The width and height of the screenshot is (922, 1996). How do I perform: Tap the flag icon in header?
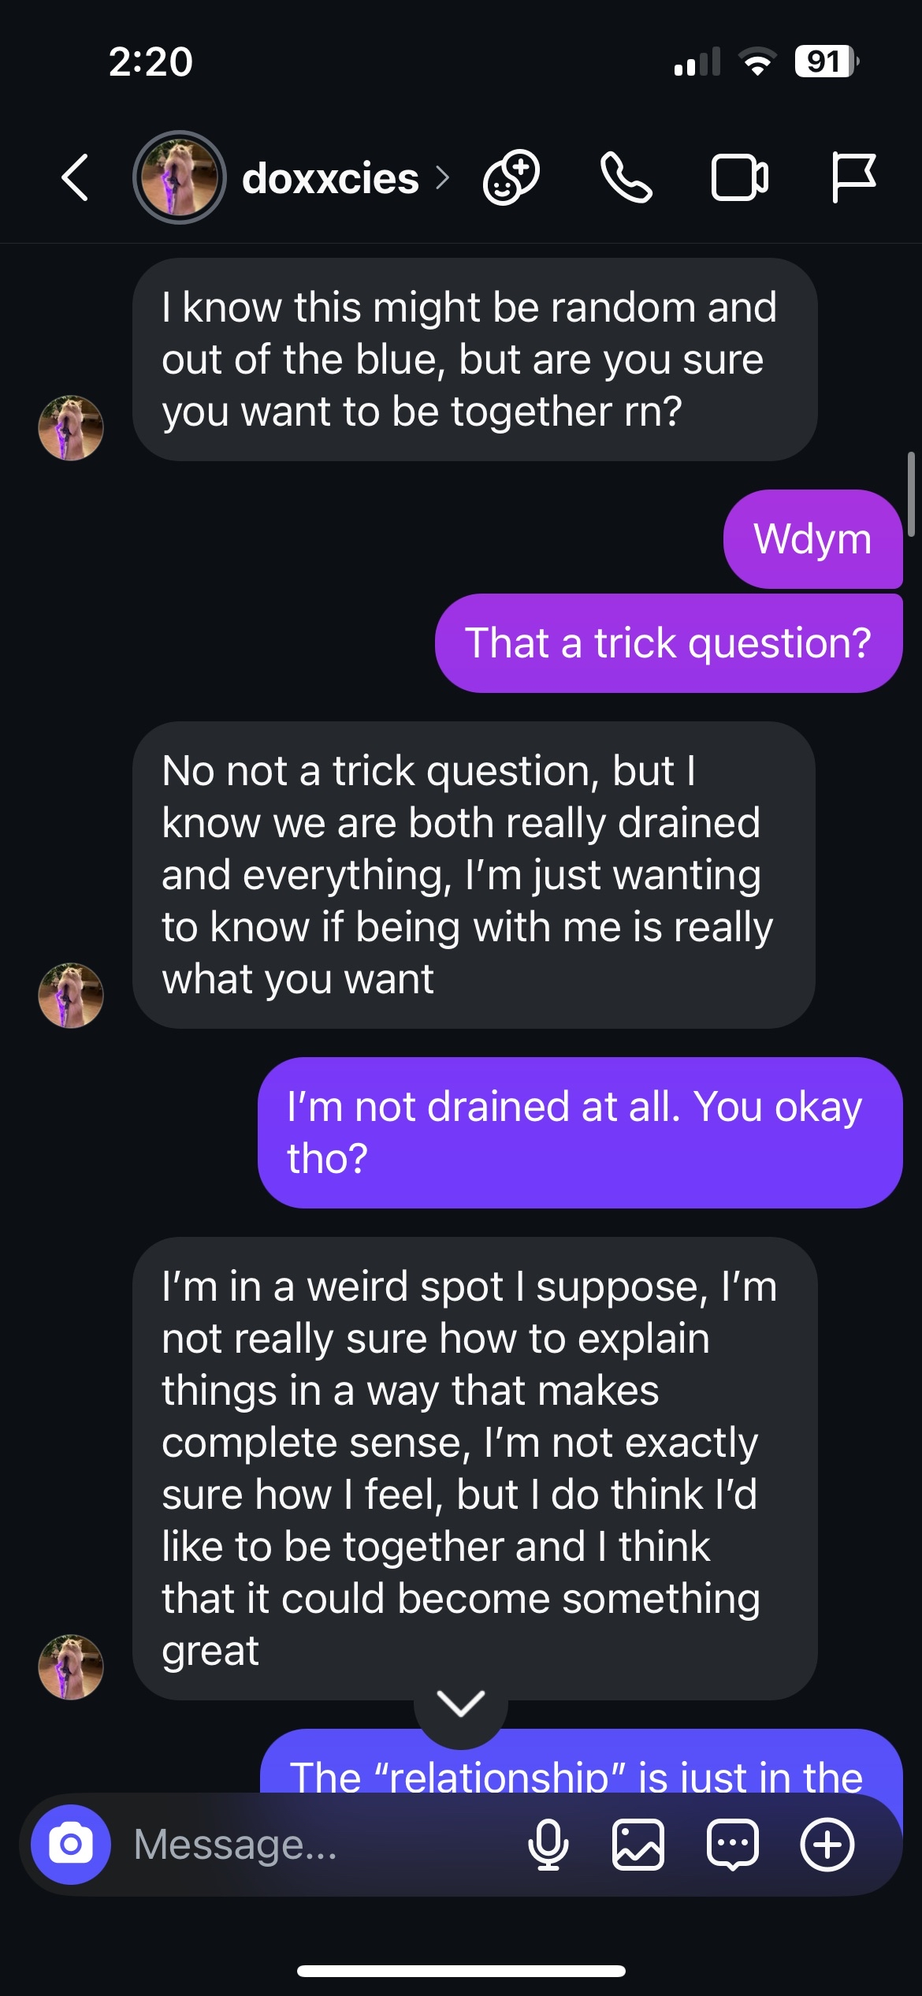853,177
